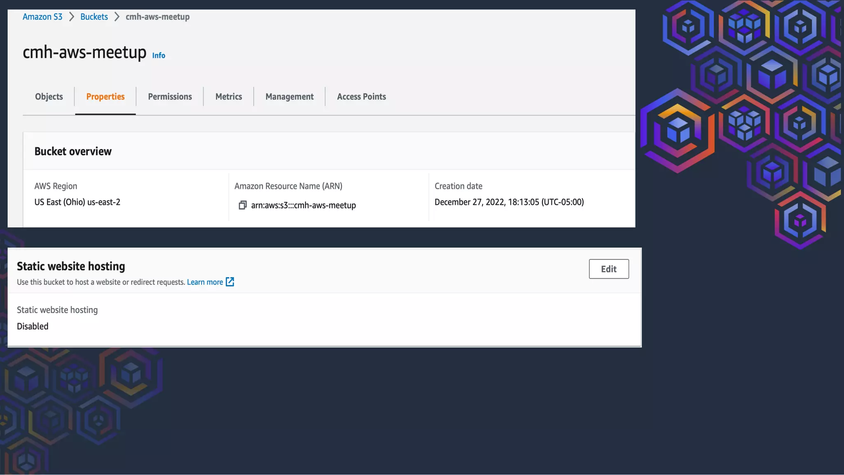
Task: Select the Properties tab
Action: [x=105, y=96]
